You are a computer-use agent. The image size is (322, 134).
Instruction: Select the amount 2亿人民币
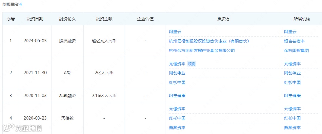[x=104, y=73]
